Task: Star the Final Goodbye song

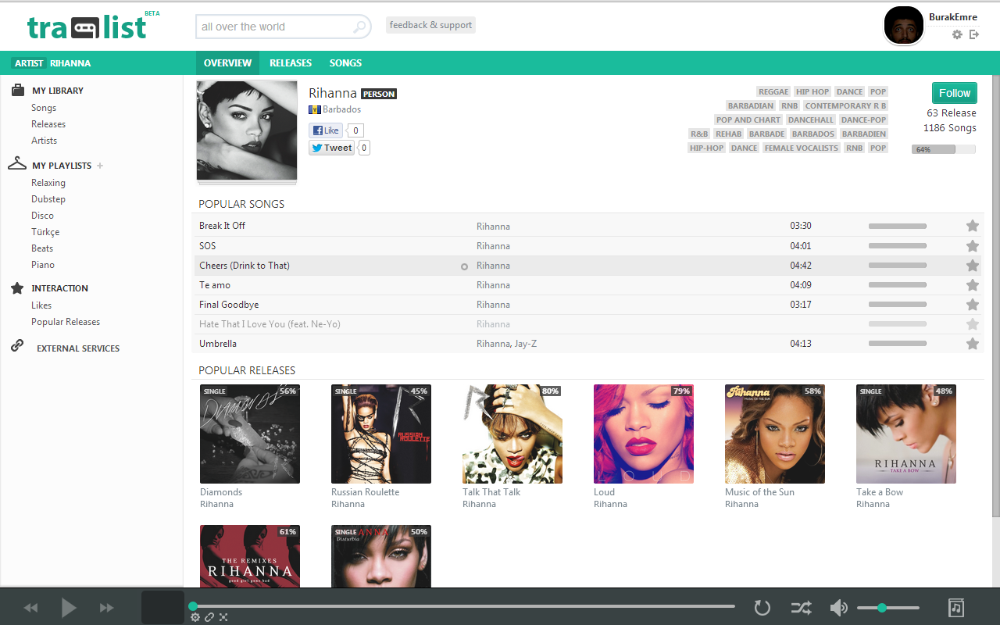Action: click(x=973, y=305)
